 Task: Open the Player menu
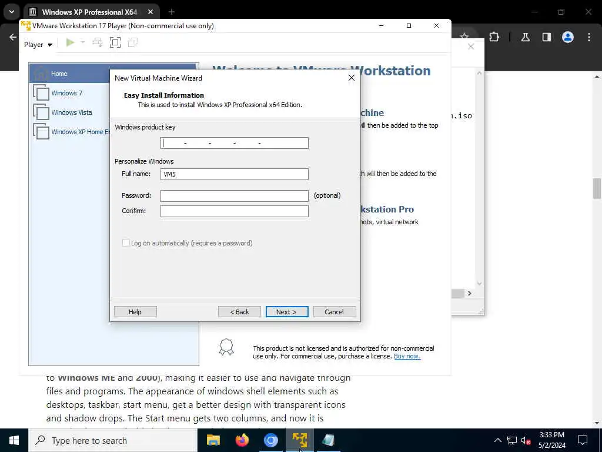(38, 45)
